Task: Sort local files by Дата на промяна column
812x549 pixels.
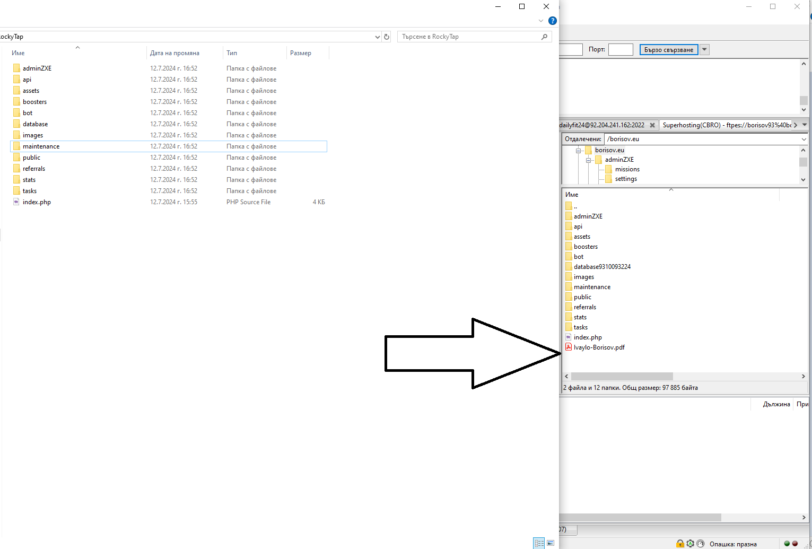Action: click(x=174, y=53)
